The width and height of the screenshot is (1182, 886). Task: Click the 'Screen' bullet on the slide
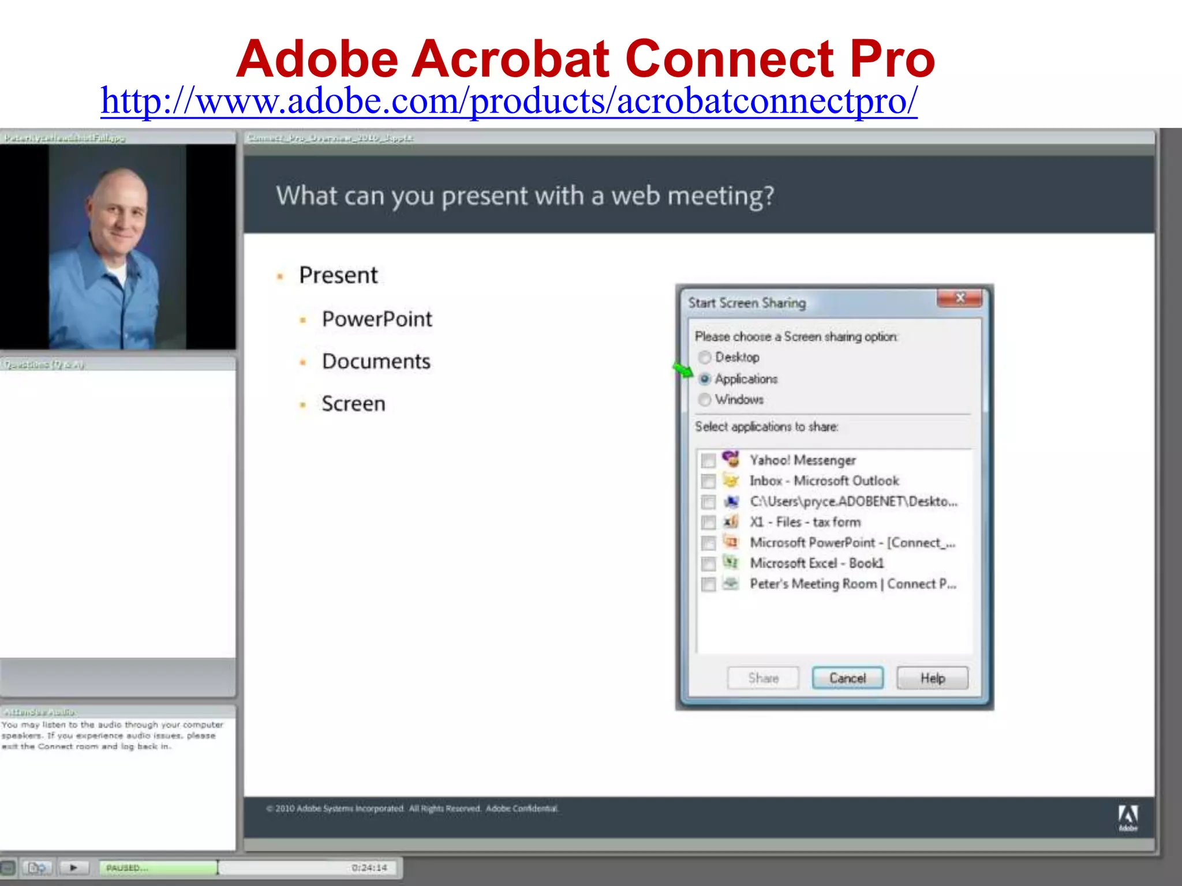pos(353,404)
